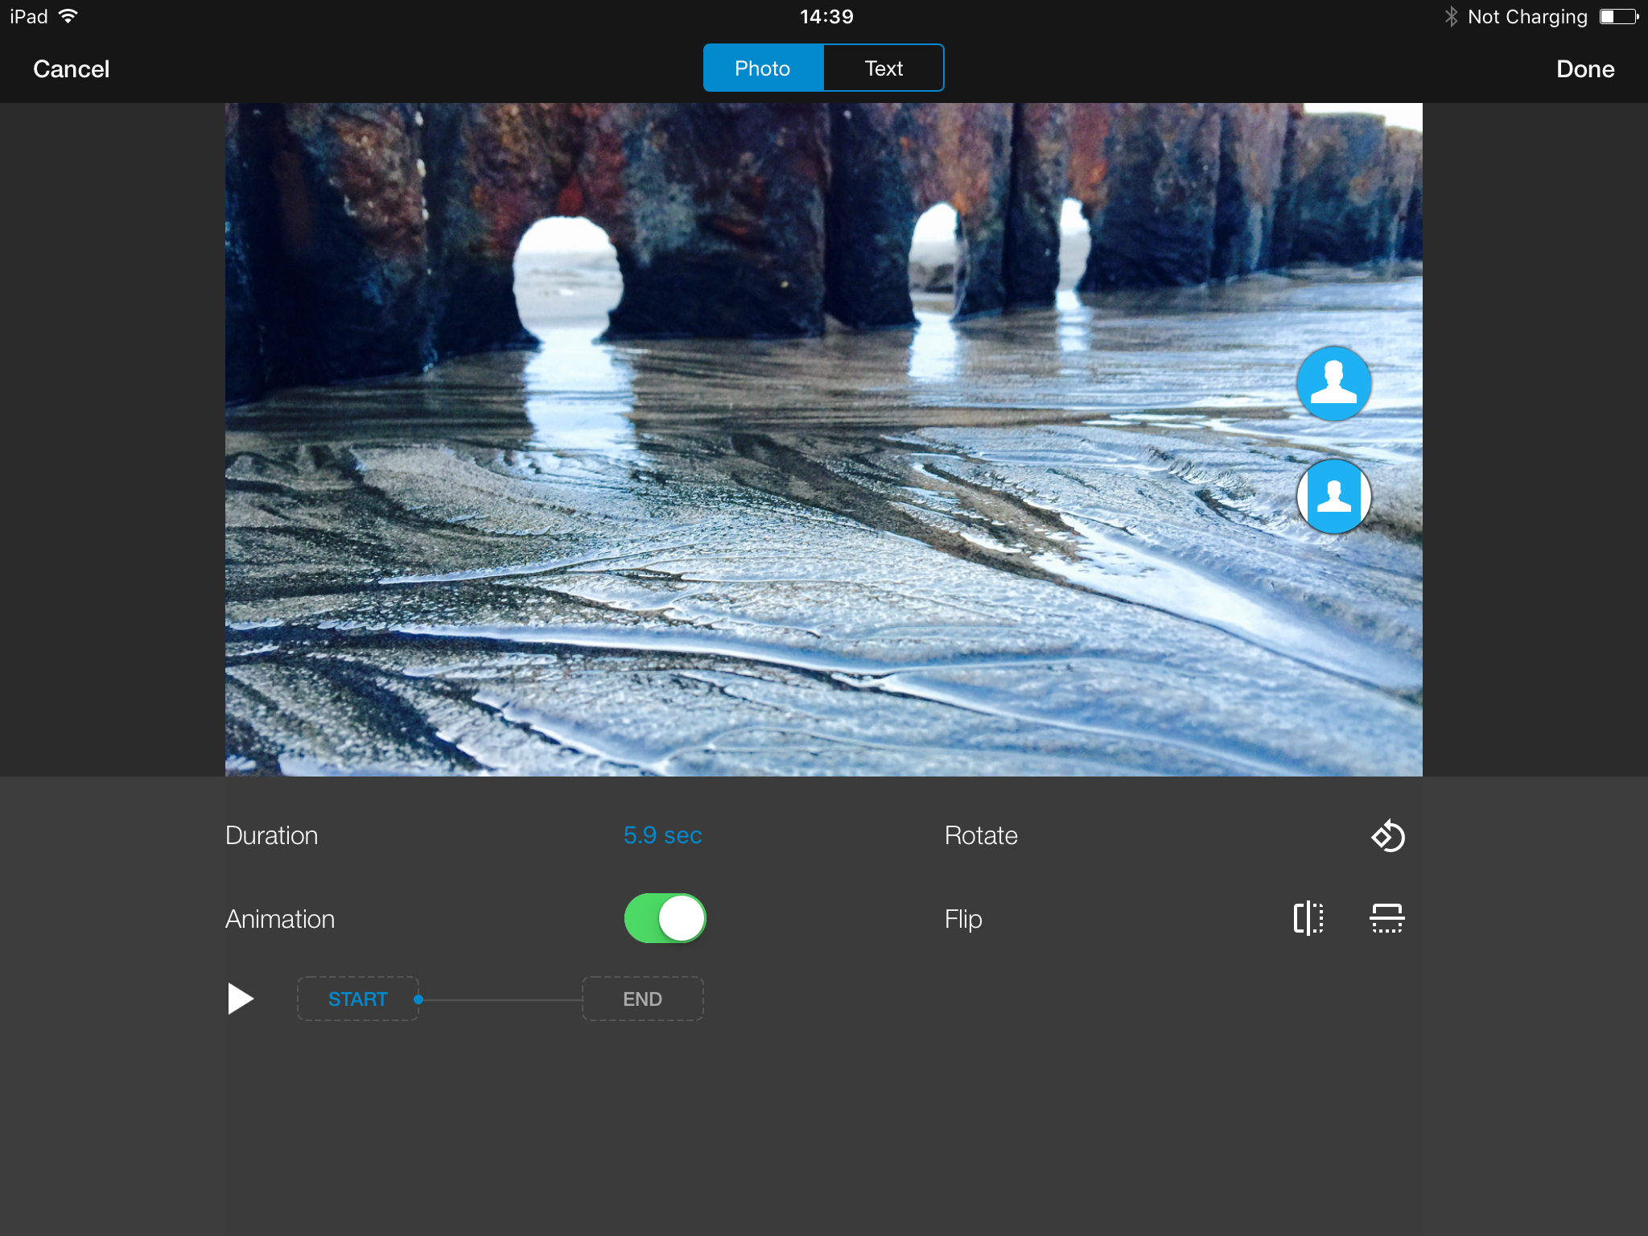Image resolution: width=1648 pixels, height=1236 pixels.
Task: Flip the photo horizontally
Action: (1308, 918)
